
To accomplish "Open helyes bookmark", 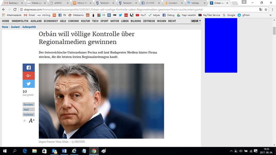I will [154, 15].
